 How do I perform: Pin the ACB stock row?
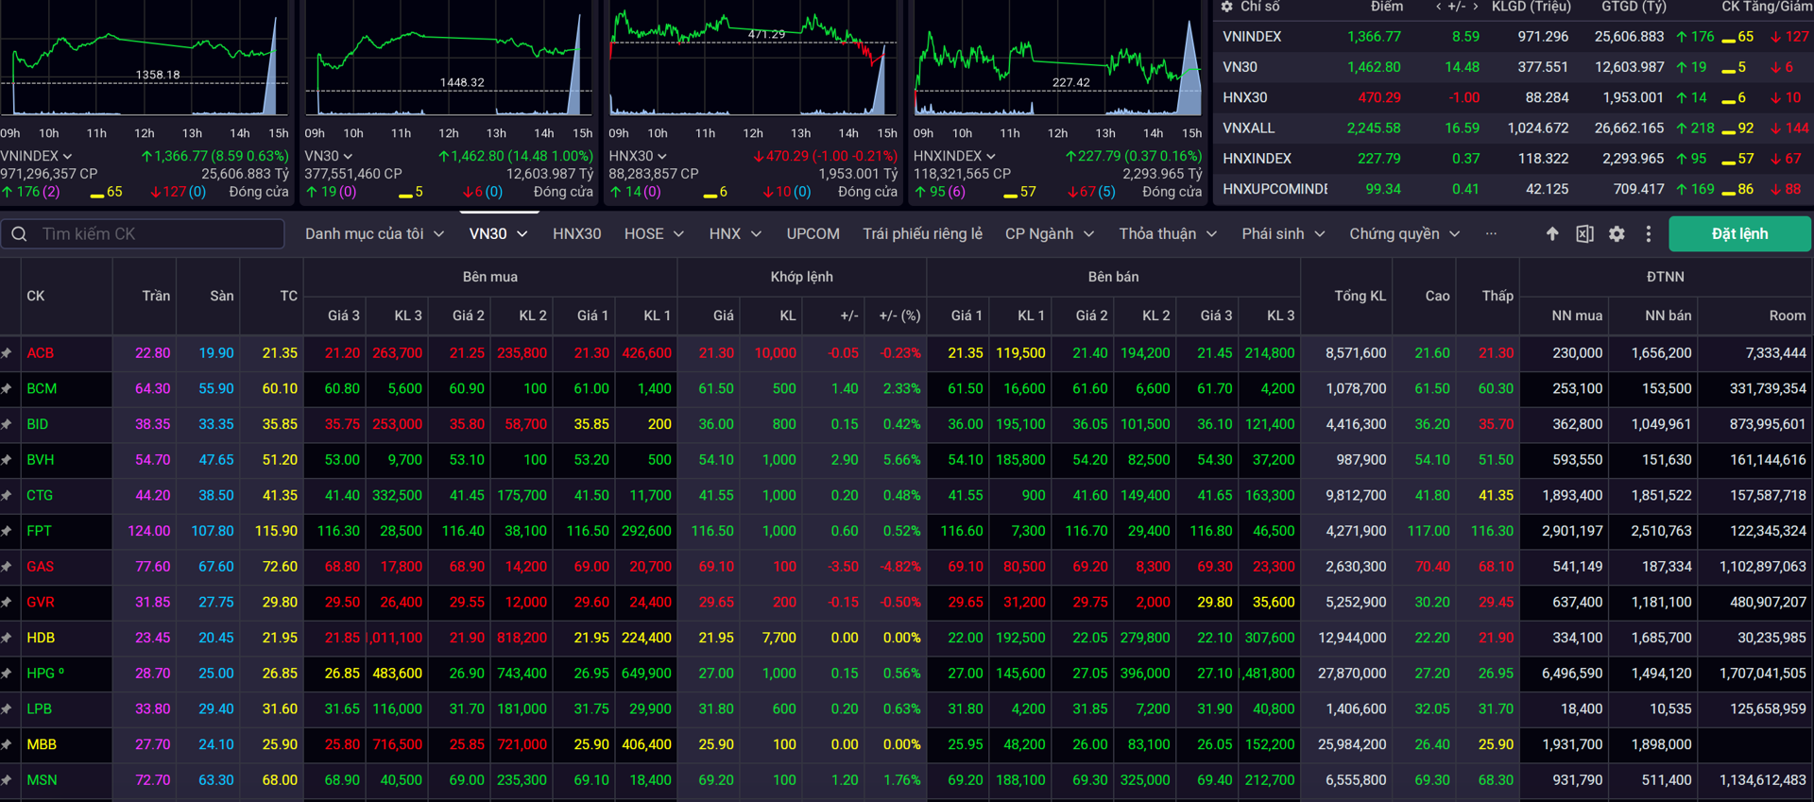[x=7, y=353]
